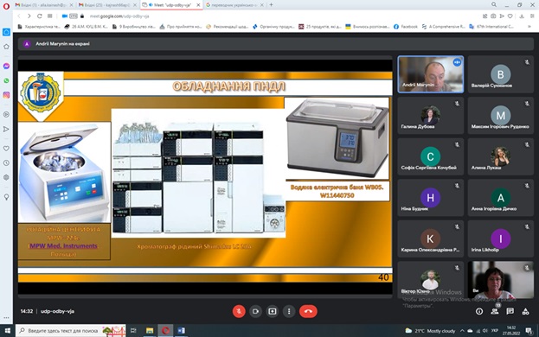This screenshot has height=337, width=539.
Task: Open the activities icon in Meet
Action: (526, 311)
